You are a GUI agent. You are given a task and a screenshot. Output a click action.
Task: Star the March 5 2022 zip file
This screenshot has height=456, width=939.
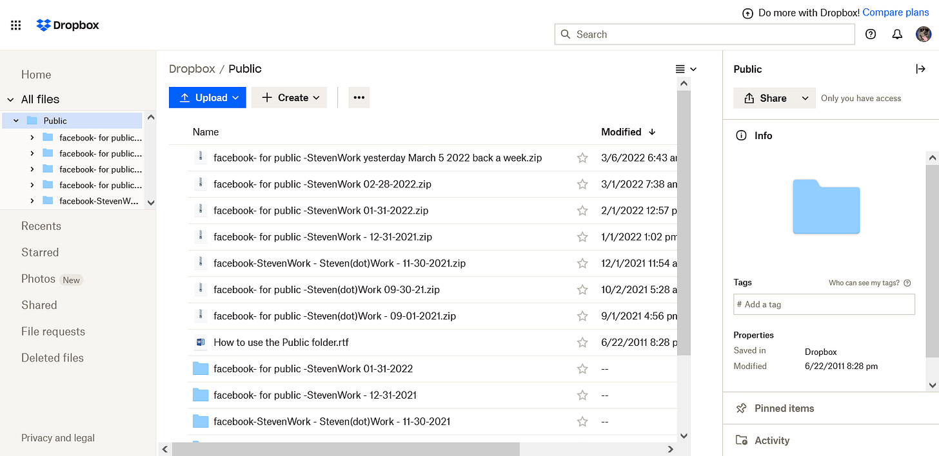click(582, 158)
